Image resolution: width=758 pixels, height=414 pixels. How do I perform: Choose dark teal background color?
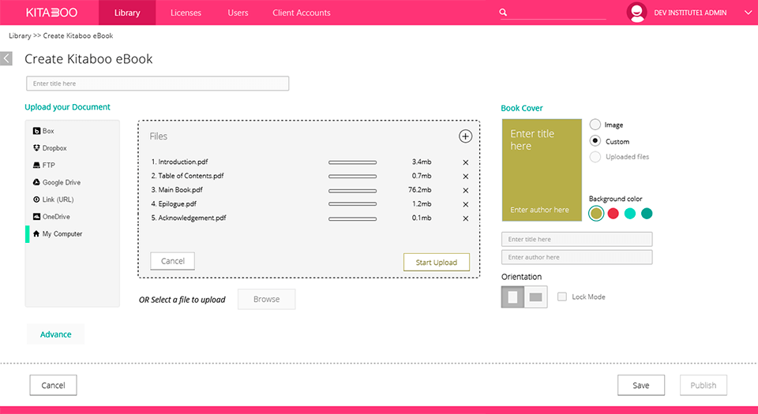click(647, 213)
